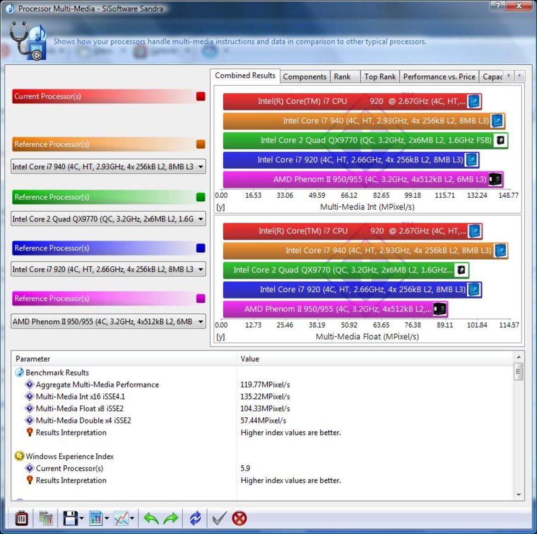Click the Parameter column header
537x534 pixels.
(124, 359)
